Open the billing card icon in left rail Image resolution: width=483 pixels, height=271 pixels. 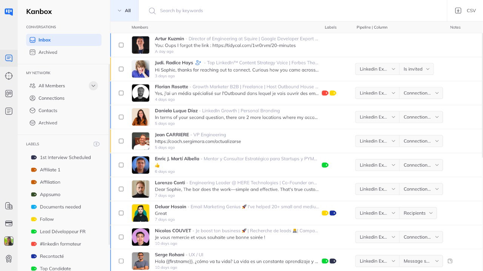point(9,224)
